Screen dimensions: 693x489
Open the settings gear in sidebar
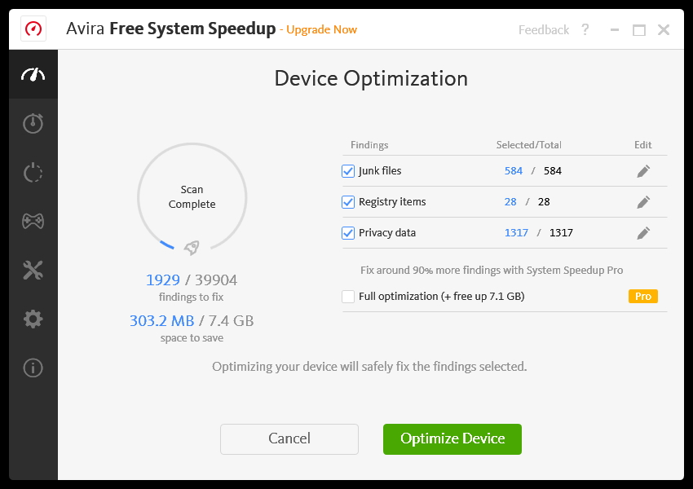(x=33, y=319)
